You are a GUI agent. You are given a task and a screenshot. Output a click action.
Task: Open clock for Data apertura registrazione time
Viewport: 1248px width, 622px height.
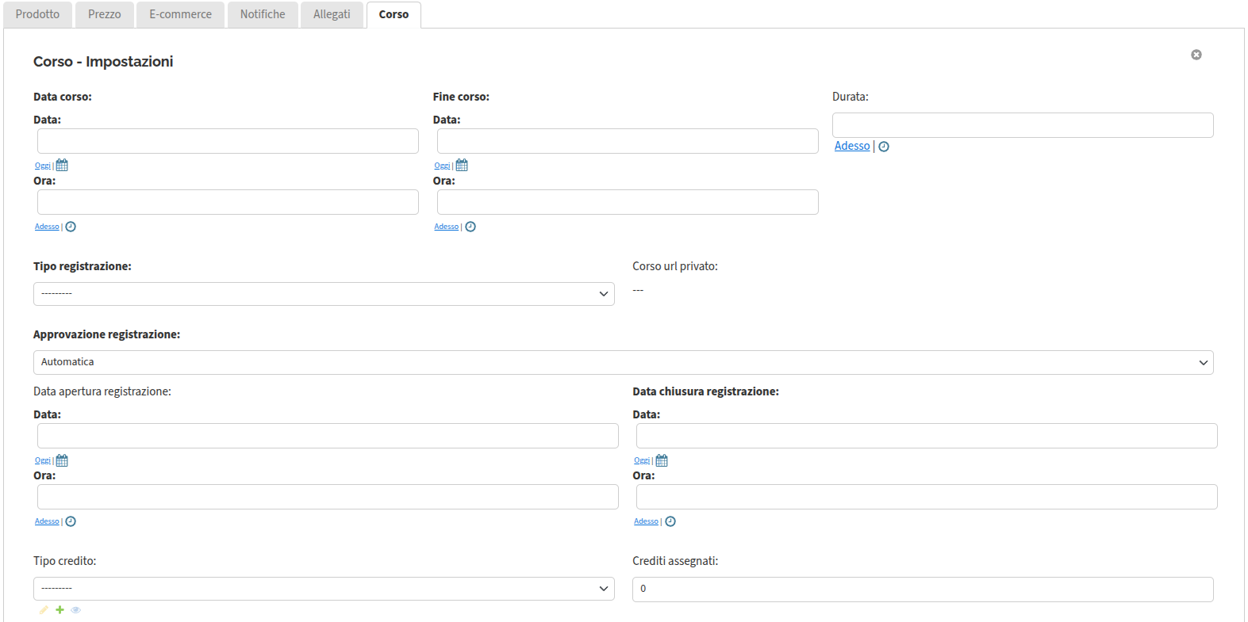tap(71, 521)
